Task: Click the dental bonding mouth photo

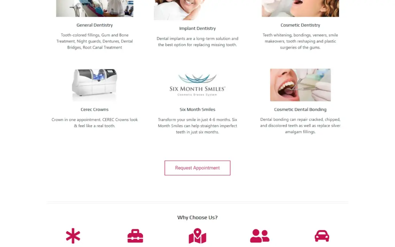Action: [300, 85]
